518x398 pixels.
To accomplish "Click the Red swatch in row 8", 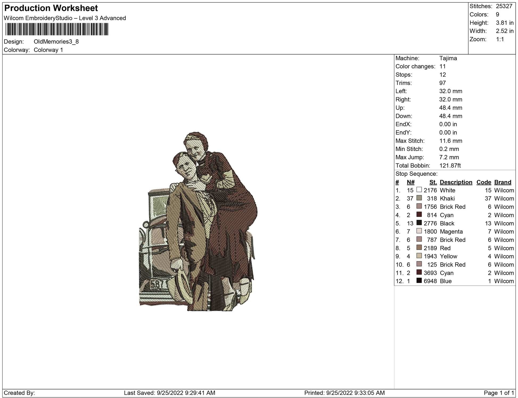I will 419,248.
